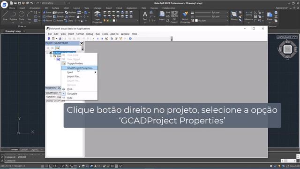Select the Line draw tool
Image resolution: width=300 pixels, height=169 pixels.
(x=5, y=15)
